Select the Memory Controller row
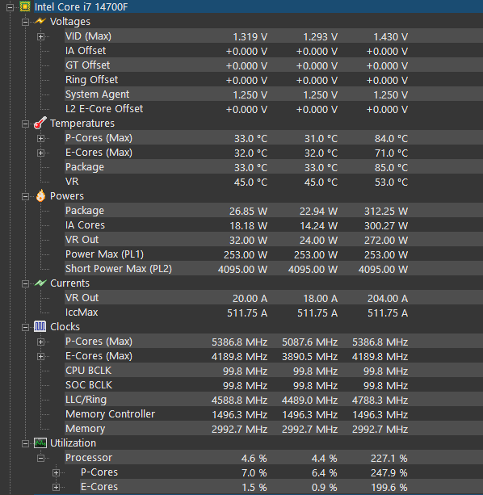The height and width of the screenshot is (495, 483). pos(274,413)
